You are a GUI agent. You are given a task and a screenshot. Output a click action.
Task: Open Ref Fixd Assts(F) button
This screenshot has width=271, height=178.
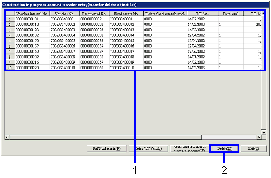click(x=106, y=148)
